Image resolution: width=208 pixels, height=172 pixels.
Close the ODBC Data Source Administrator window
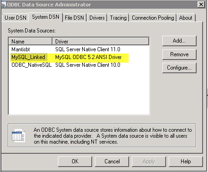click(201, 4)
